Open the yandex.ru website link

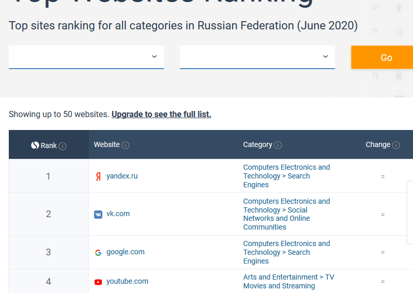coord(122,176)
